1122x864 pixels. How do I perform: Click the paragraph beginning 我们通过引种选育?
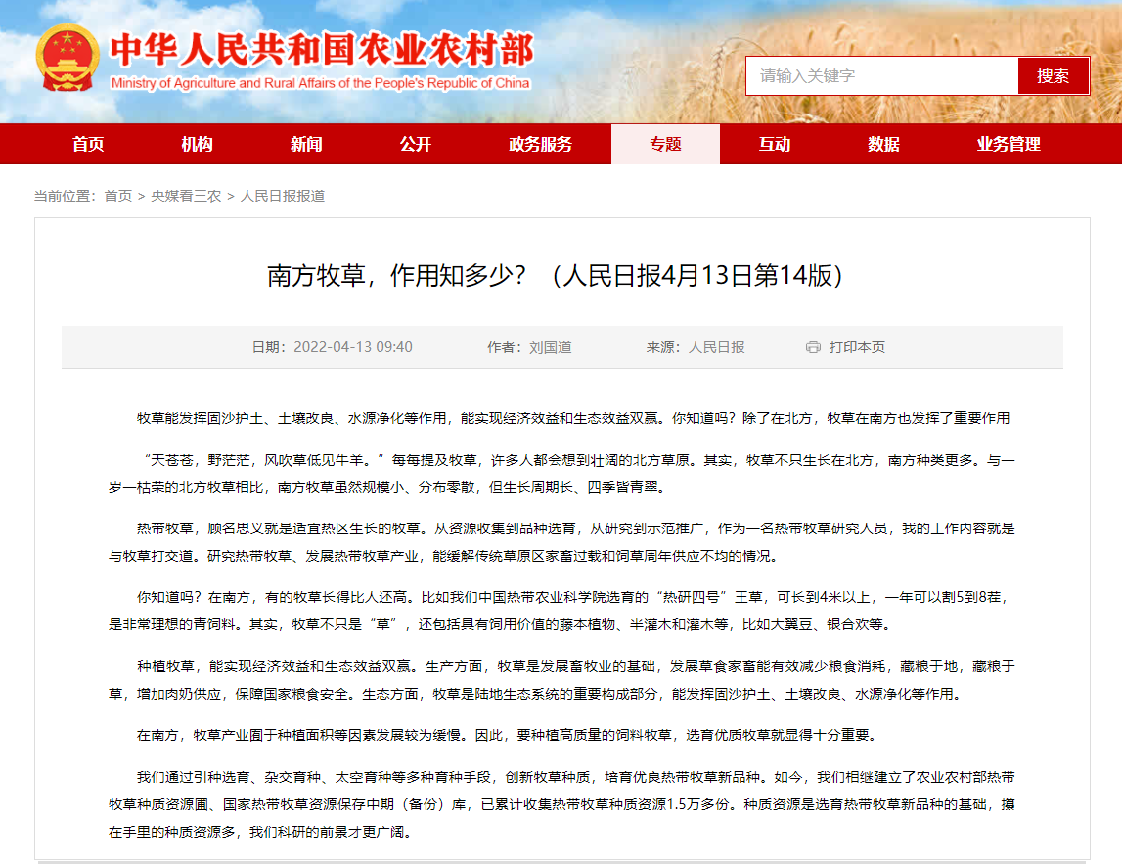click(x=561, y=804)
